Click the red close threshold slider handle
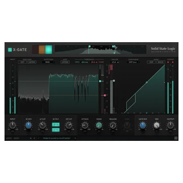Viewport: 183px width, 183px height. pyautogui.click(x=105, y=95)
